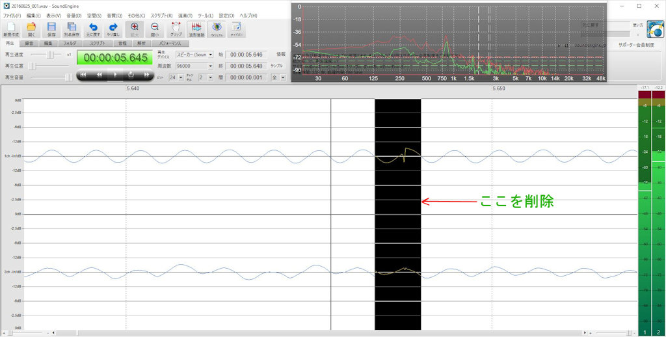666x337 pixels.
Task: Click the 終 end time field
Action: (x=246, y=66)
